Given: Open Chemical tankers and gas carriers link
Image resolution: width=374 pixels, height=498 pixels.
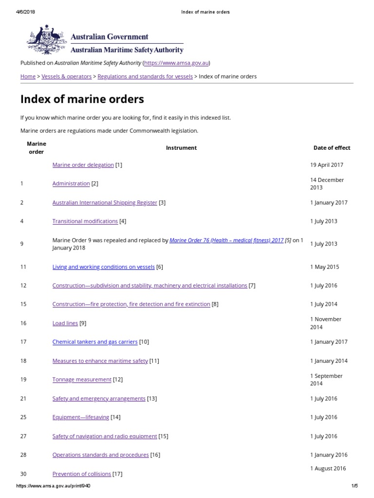Looking at the screenshot, I should pos(95,342).
